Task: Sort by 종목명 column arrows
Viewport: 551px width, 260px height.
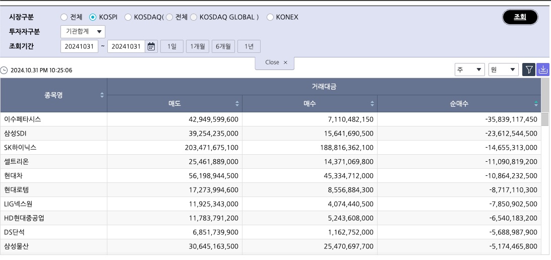Action: [x=102, y=95]
